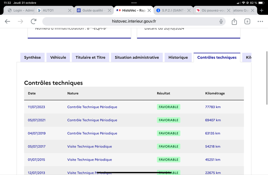This screenshot has height=175, width=268.
Task: Tap the Date column header
Action: [32, 93]
